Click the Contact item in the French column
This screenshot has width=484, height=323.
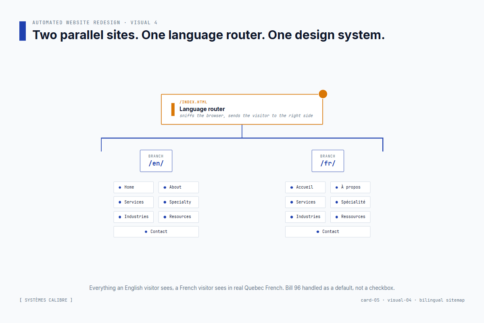tap(328, 231)
